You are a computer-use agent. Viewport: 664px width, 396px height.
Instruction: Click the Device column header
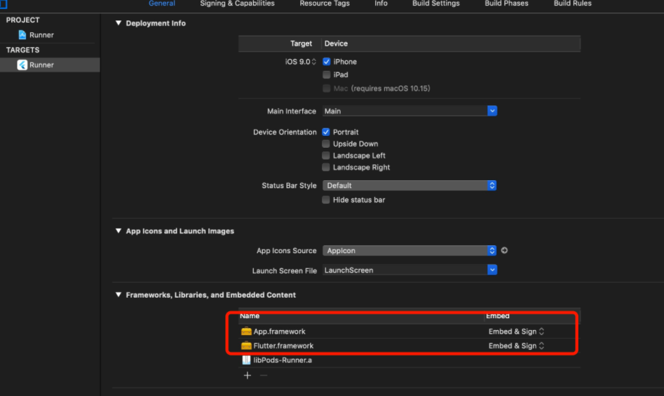pyautogui.click(x=336, y=43)
